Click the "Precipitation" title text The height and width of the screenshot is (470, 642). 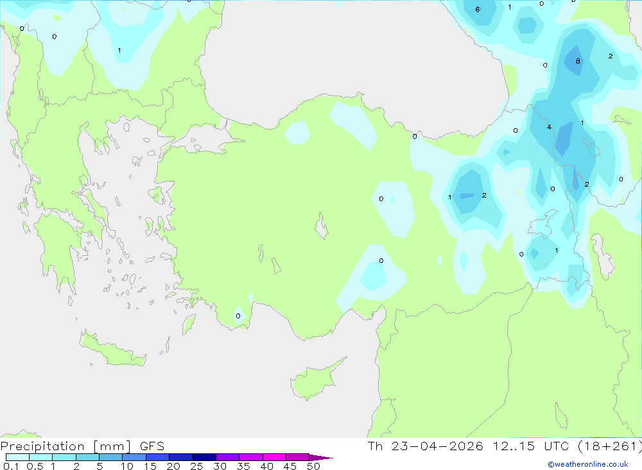(x=42, y=446)
